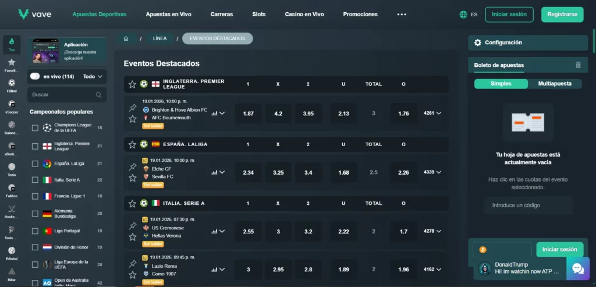Screen dimensions: 596x287
Task: Open stats dropdown for Lazio match
Action: pos(218,270)
